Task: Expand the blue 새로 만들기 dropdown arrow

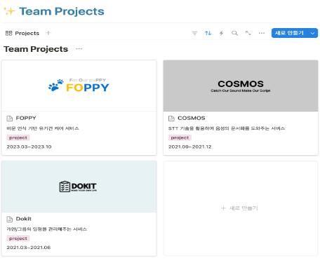Action: 313,33
